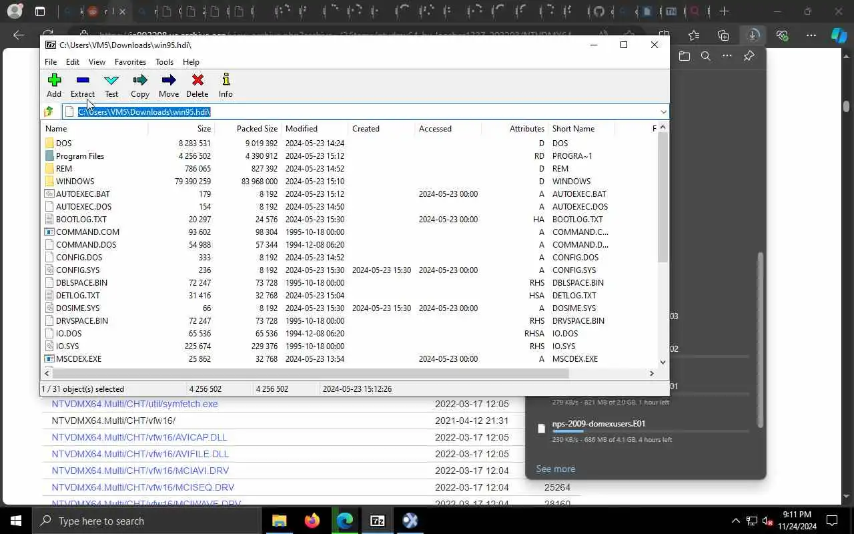Open new tab plus button in Edge
854x534 pixels.
tap(724, 11)
